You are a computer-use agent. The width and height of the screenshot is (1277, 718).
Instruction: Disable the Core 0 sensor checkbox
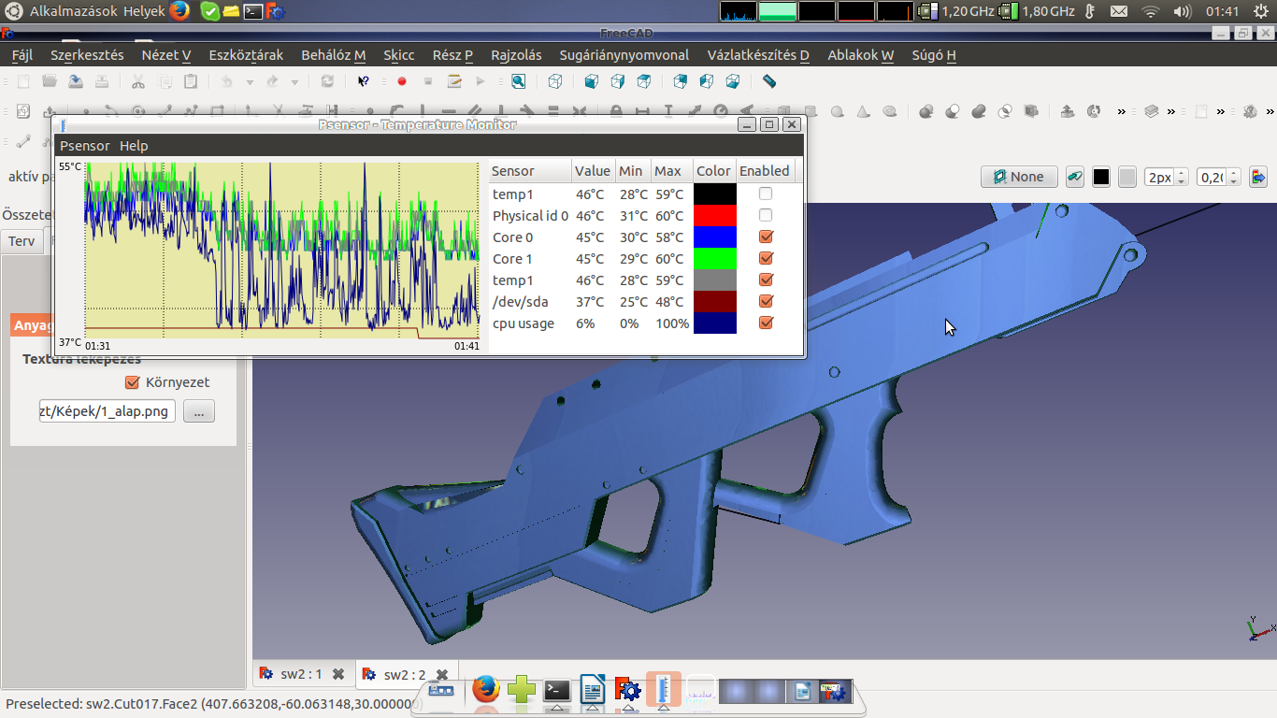pos(766,237)
